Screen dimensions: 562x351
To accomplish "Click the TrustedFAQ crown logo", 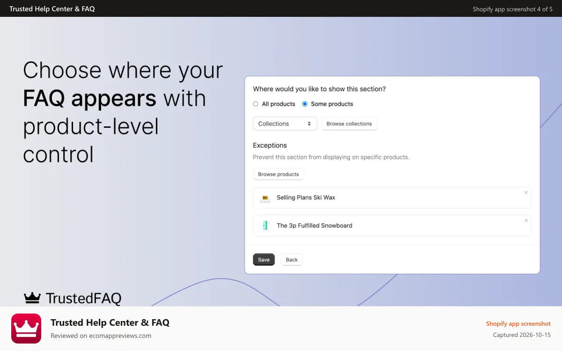I will (32, 298).
